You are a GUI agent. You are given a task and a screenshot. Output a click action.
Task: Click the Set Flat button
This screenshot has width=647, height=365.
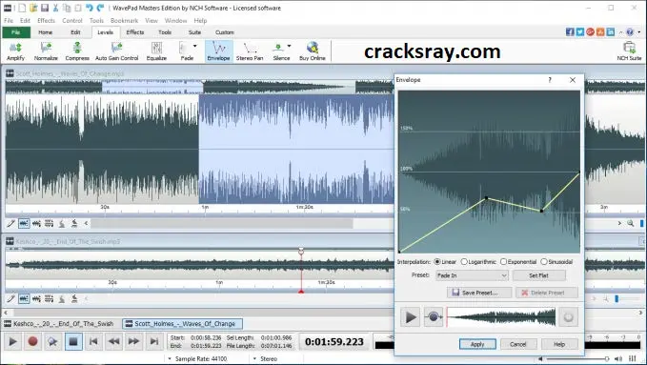pos(539,275)
